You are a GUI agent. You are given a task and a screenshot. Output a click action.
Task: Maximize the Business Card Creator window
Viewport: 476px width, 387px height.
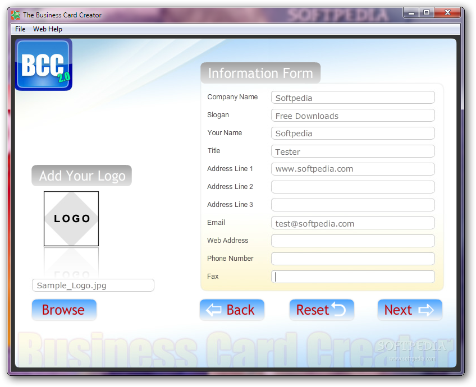(427, 13)
